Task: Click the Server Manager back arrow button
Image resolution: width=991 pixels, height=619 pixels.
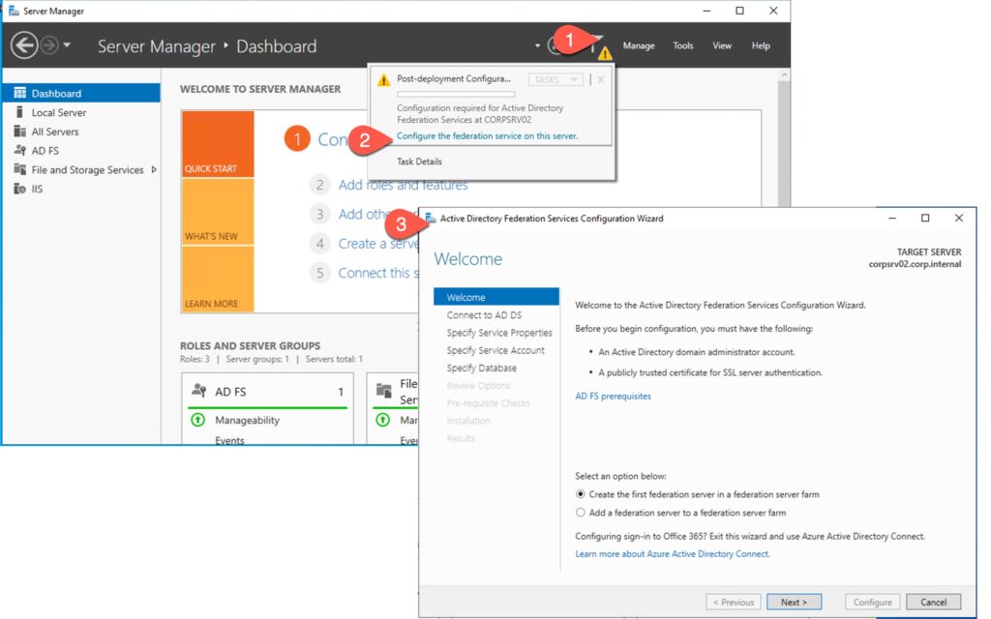Action: [24, 45]
